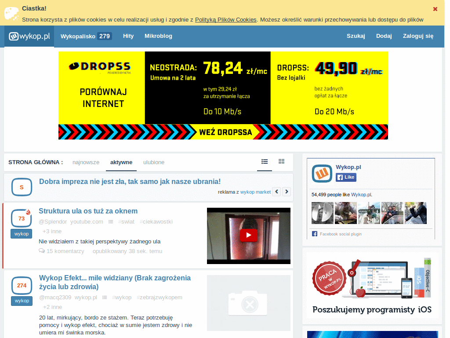Image resolution: width=450 pixels, height=338 pixels.
Task: Click the 73 vote counter badge
Action: click(x=21, y=218)
